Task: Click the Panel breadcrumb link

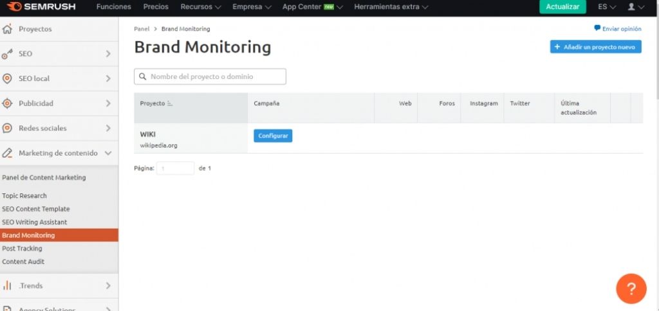Action: 142,29
